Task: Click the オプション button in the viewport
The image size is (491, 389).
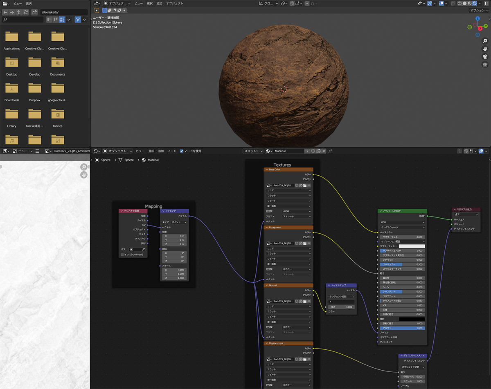Action: point(479,10)
